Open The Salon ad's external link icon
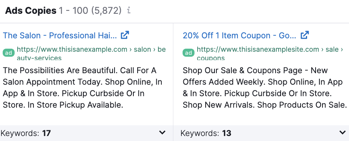This screenshot has height=141, width=349. pyautogui.click(x=125, y=35)
